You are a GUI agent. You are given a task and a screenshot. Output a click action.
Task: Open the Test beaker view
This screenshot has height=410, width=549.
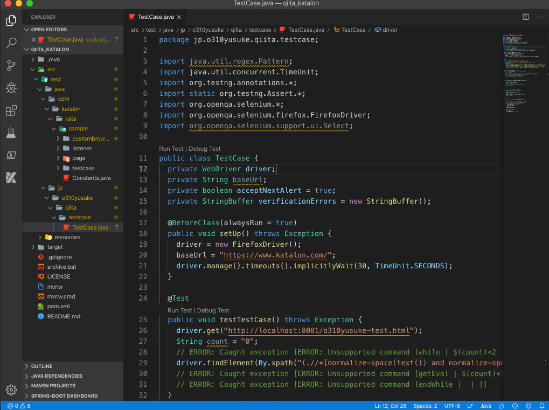coord(11,133)
